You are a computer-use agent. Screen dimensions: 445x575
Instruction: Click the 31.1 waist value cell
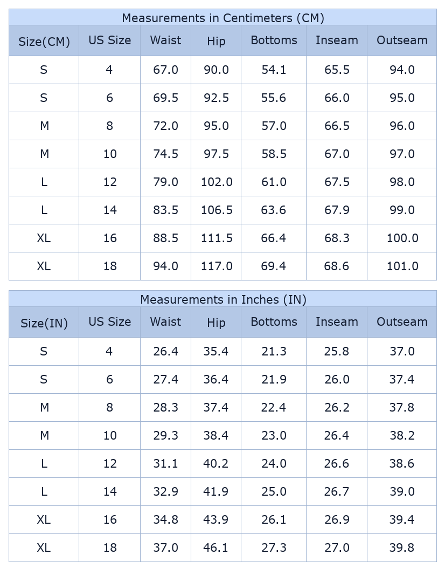click(x=165, y=464)
